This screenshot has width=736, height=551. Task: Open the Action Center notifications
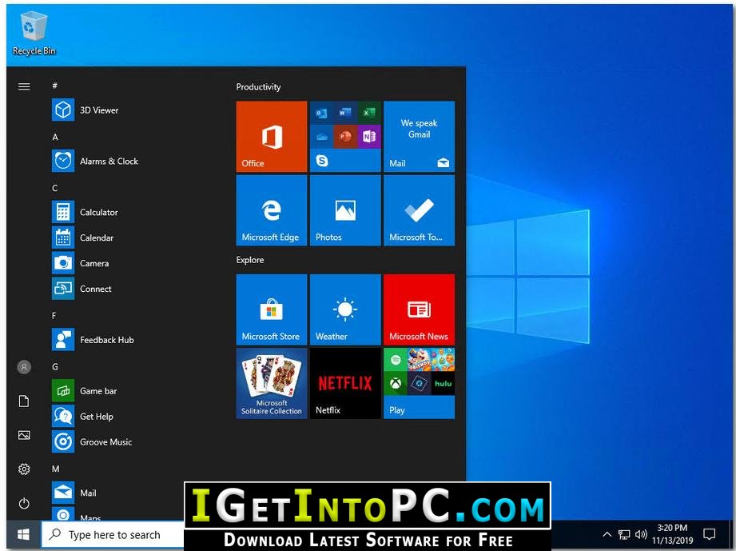coord(709,534)
